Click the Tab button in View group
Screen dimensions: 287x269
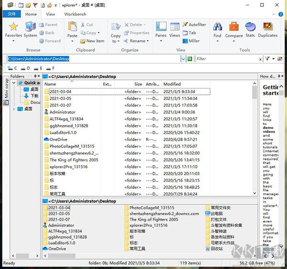pos(189,33)
